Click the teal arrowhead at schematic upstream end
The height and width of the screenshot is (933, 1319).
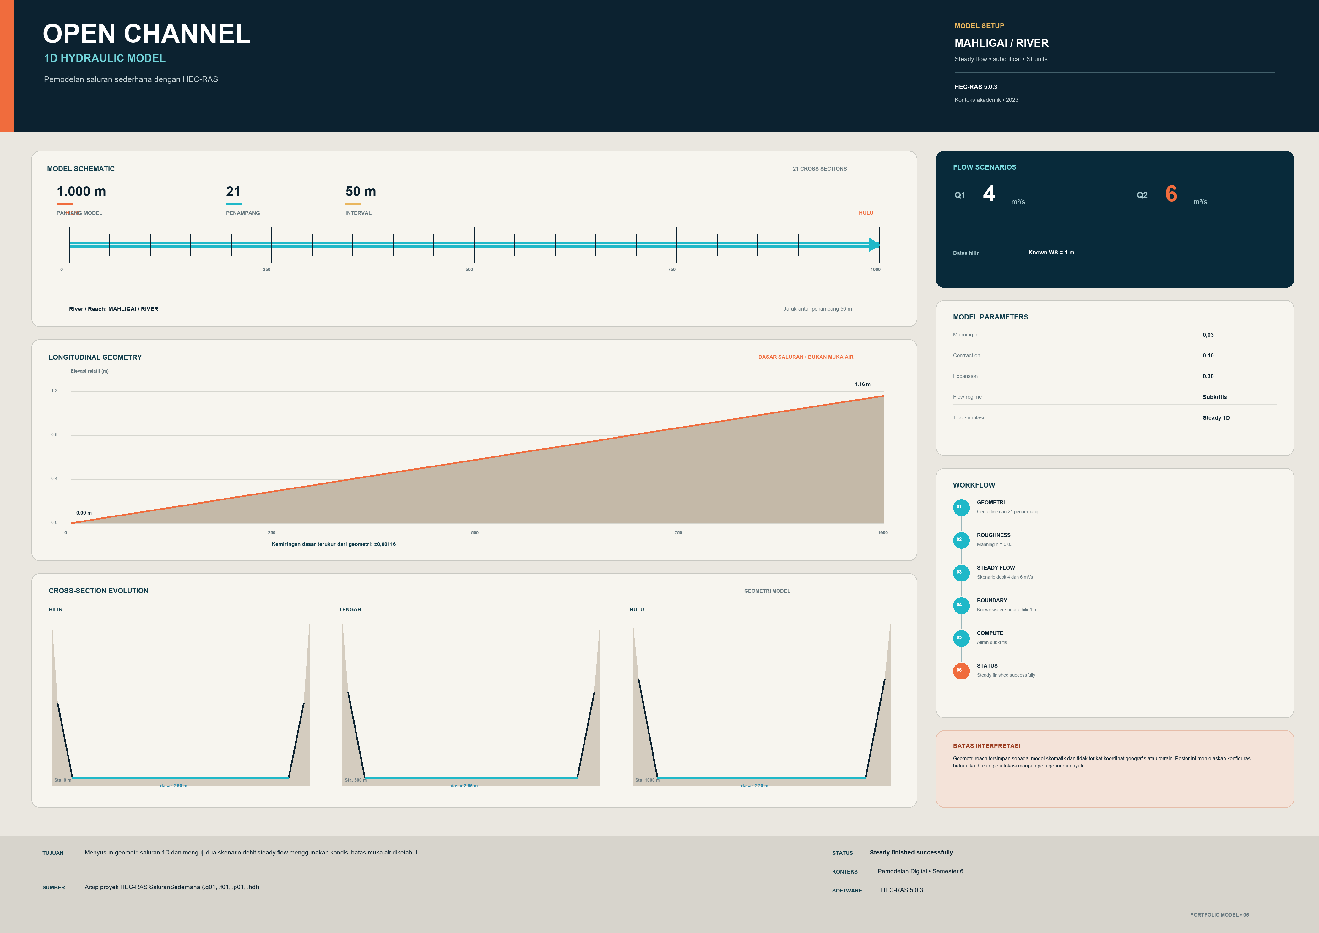tap(874, 245)
